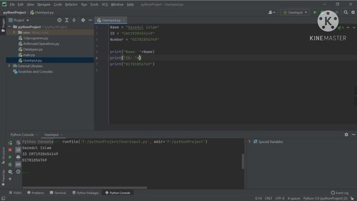Close the Userinput.py editor tab

(x=124, y=20)
